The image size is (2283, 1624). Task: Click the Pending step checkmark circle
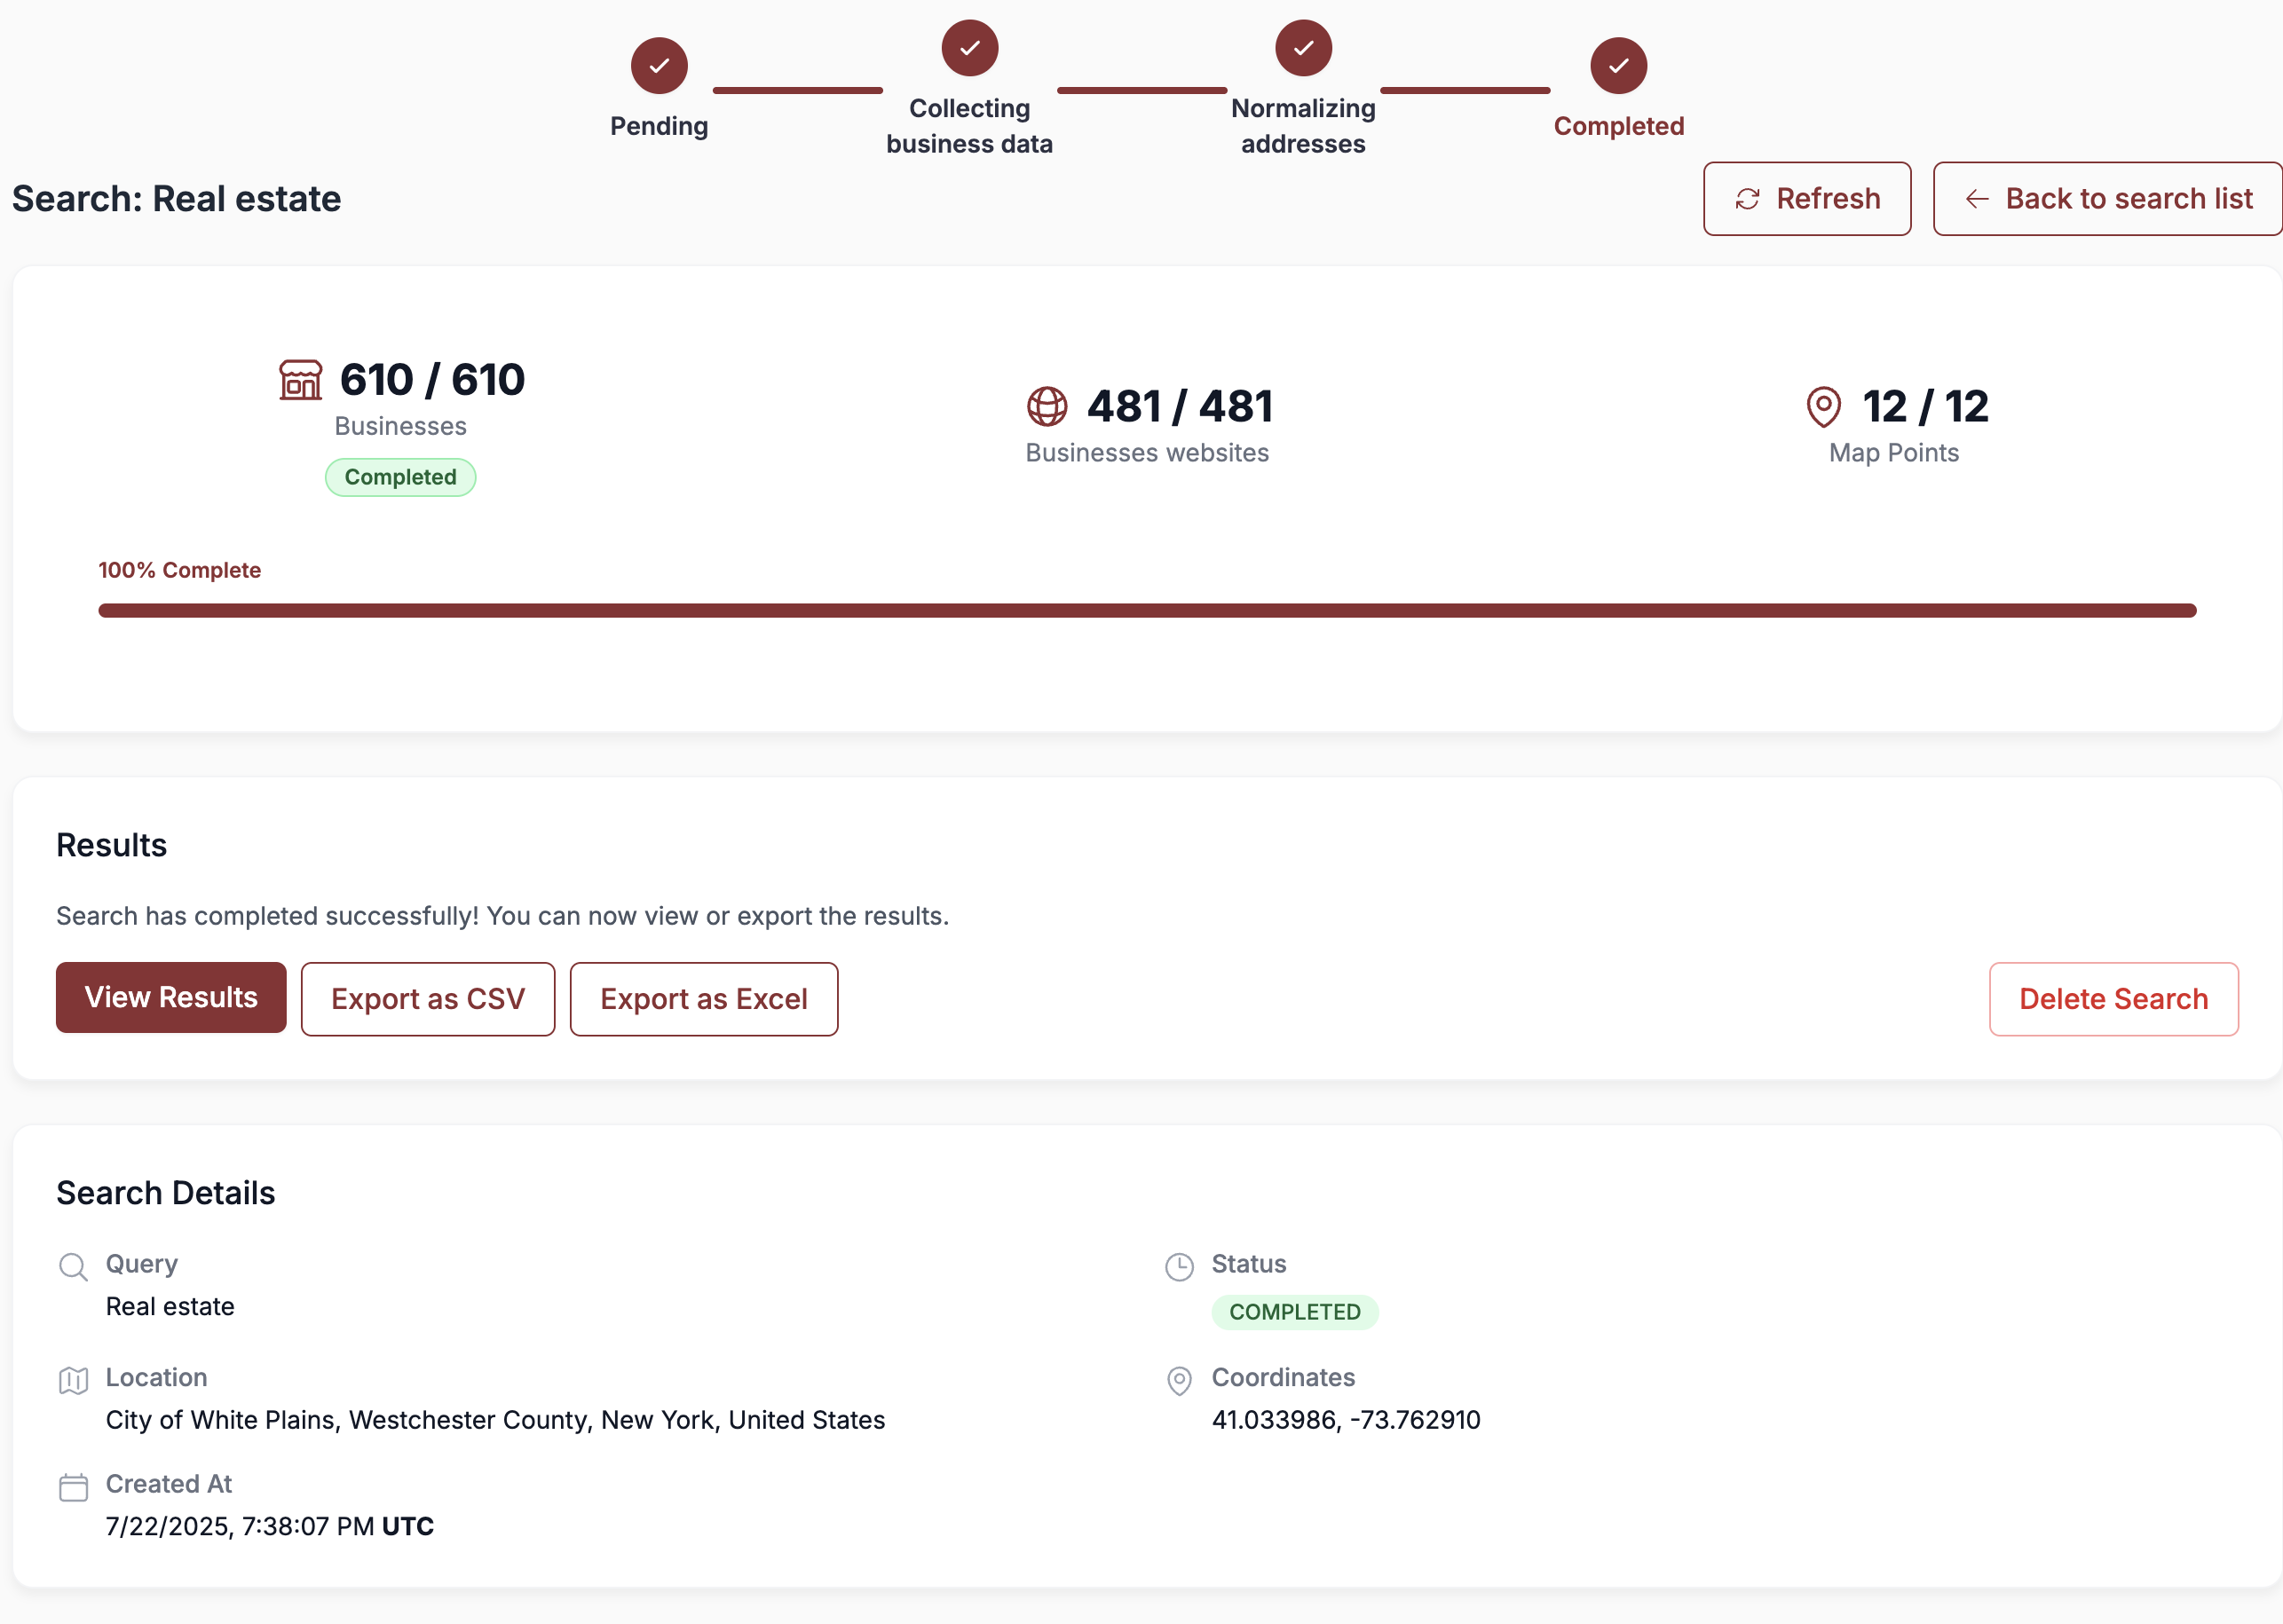point(659,66)
